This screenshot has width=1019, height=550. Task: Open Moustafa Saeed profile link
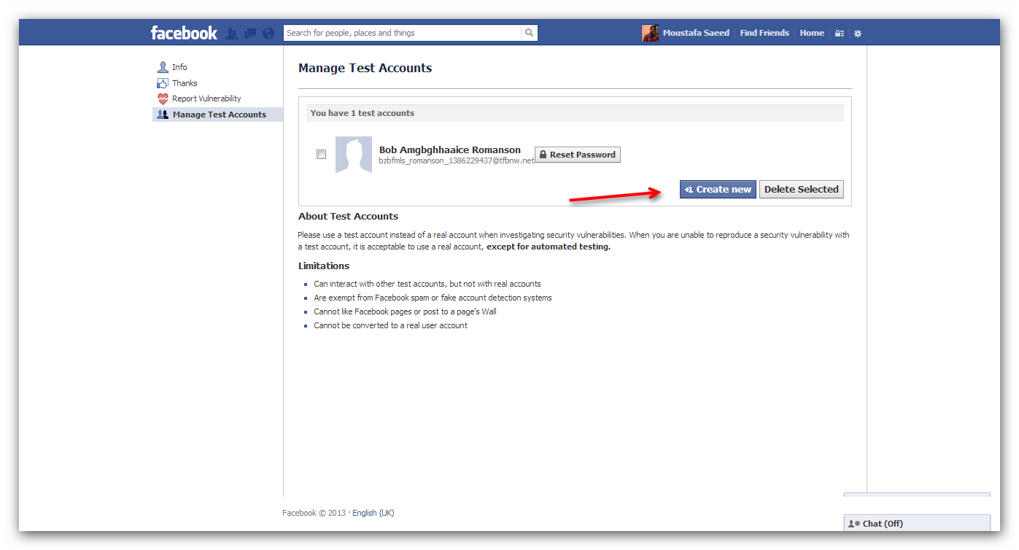(696, 33)
